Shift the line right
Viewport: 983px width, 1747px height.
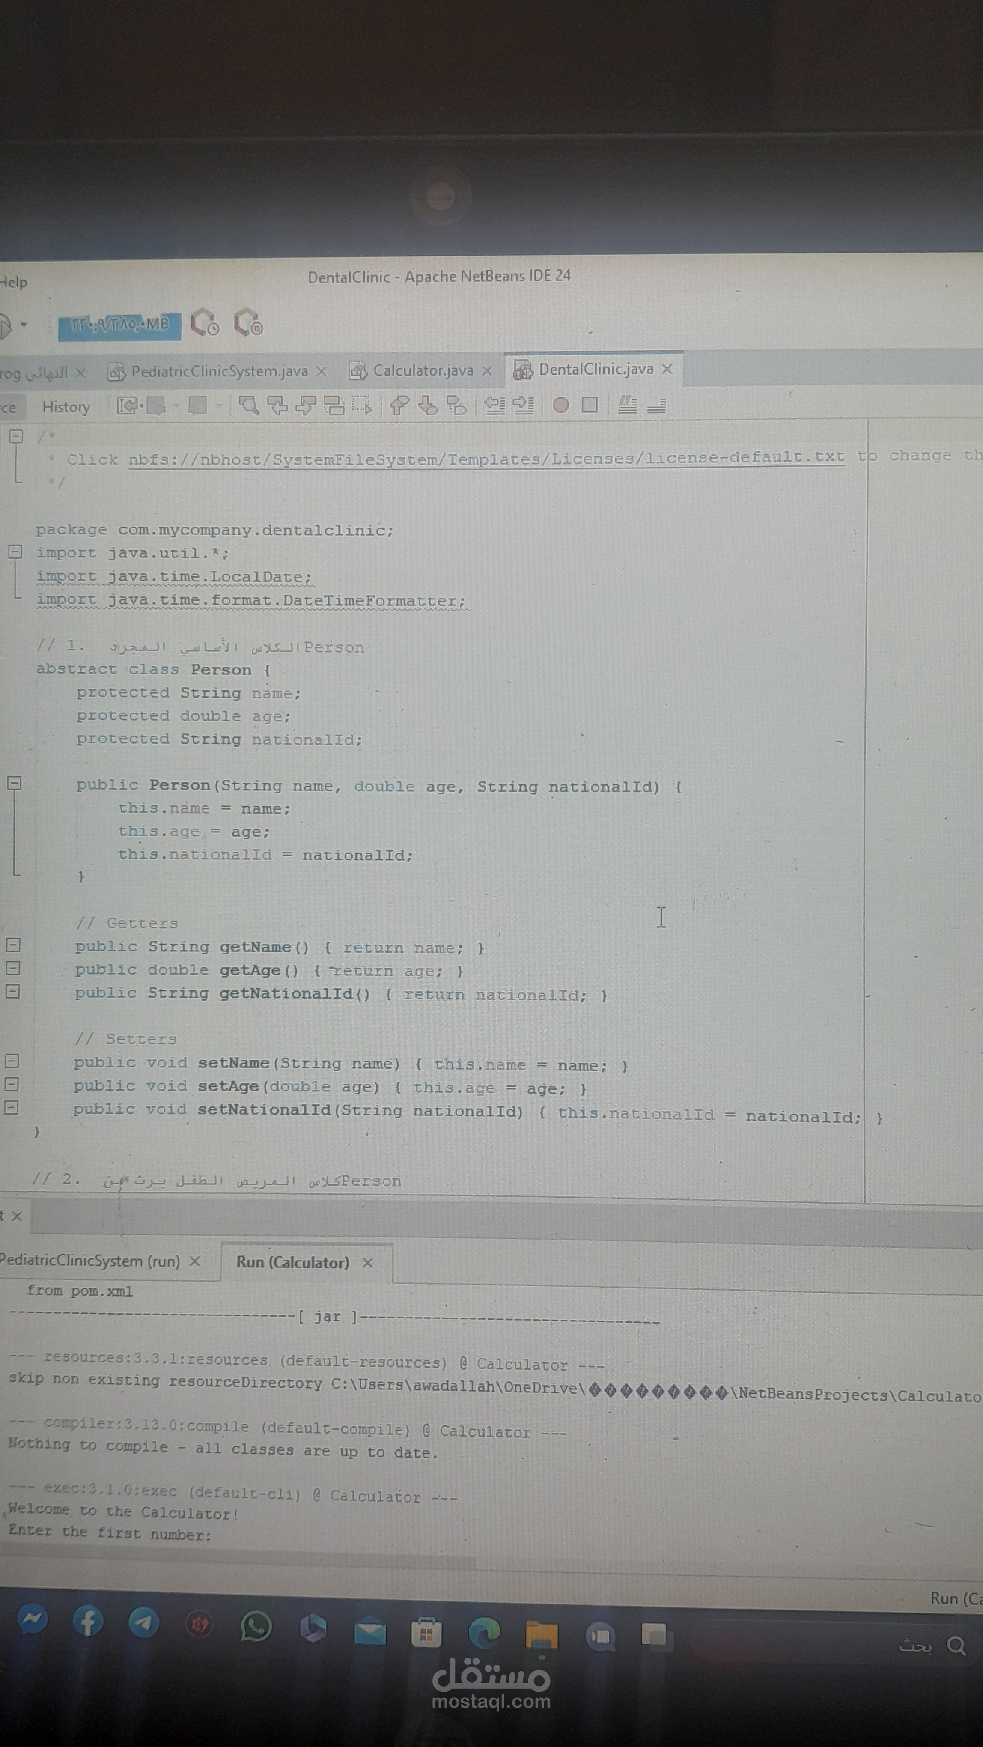click(523, 405)
